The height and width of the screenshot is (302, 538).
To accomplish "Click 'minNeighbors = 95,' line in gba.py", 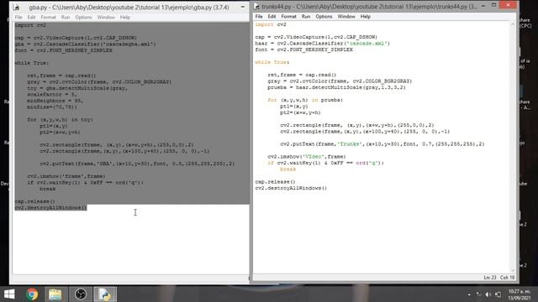I will (x=55, y=101).
